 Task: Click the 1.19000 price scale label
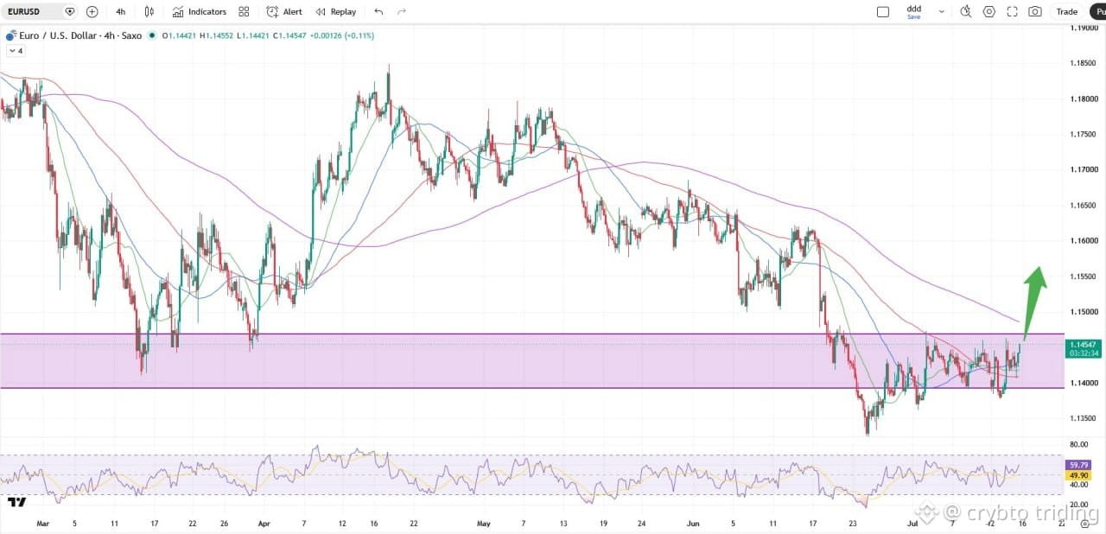(x=1084, y=28)
